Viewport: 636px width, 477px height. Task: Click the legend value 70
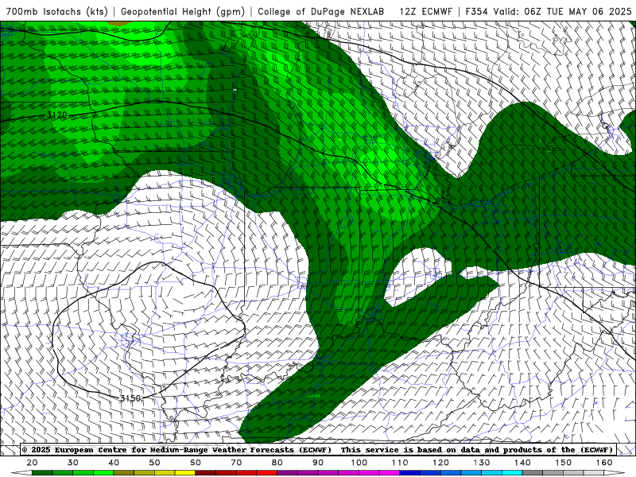click(x=236, y=463)
